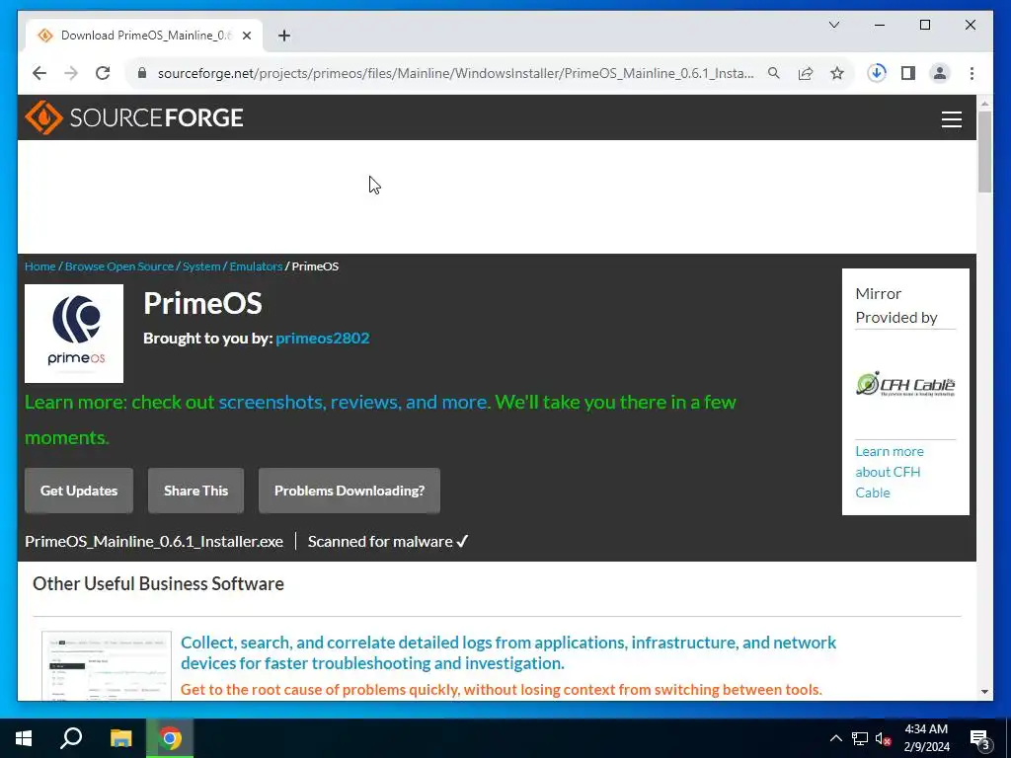Bookmark this tab with the star

click(x=837, y=73)
